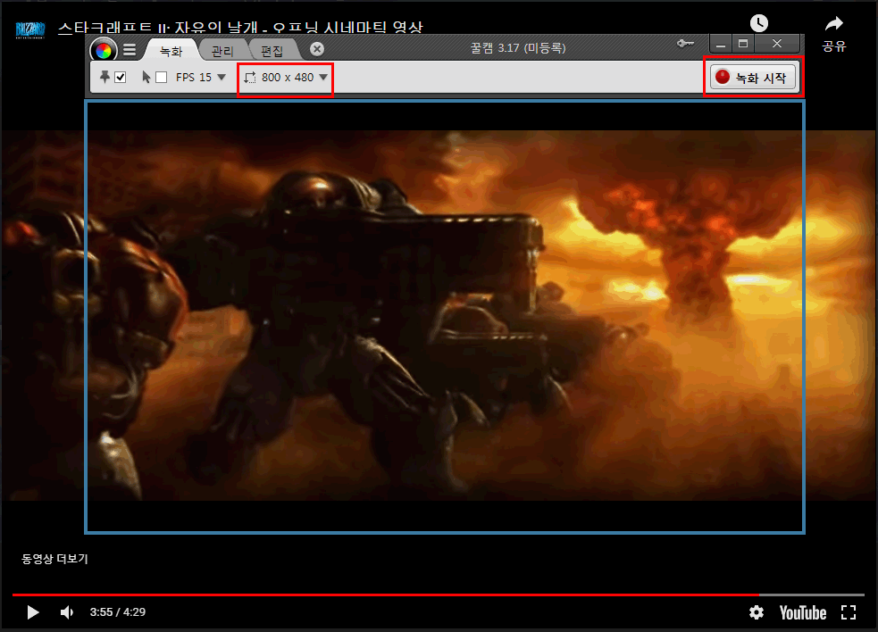
Task: Click the YouTube logo in player
Action: [x=803, y=613]
